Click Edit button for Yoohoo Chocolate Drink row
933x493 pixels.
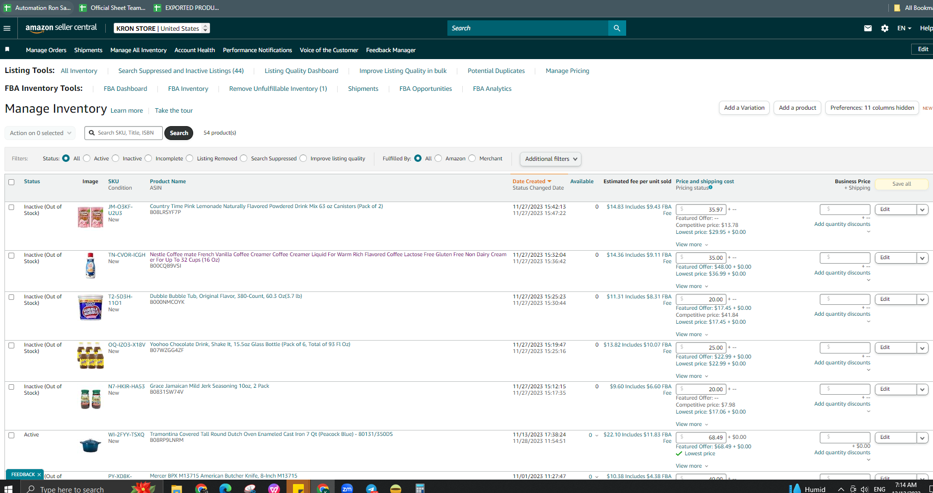(896, 348)
